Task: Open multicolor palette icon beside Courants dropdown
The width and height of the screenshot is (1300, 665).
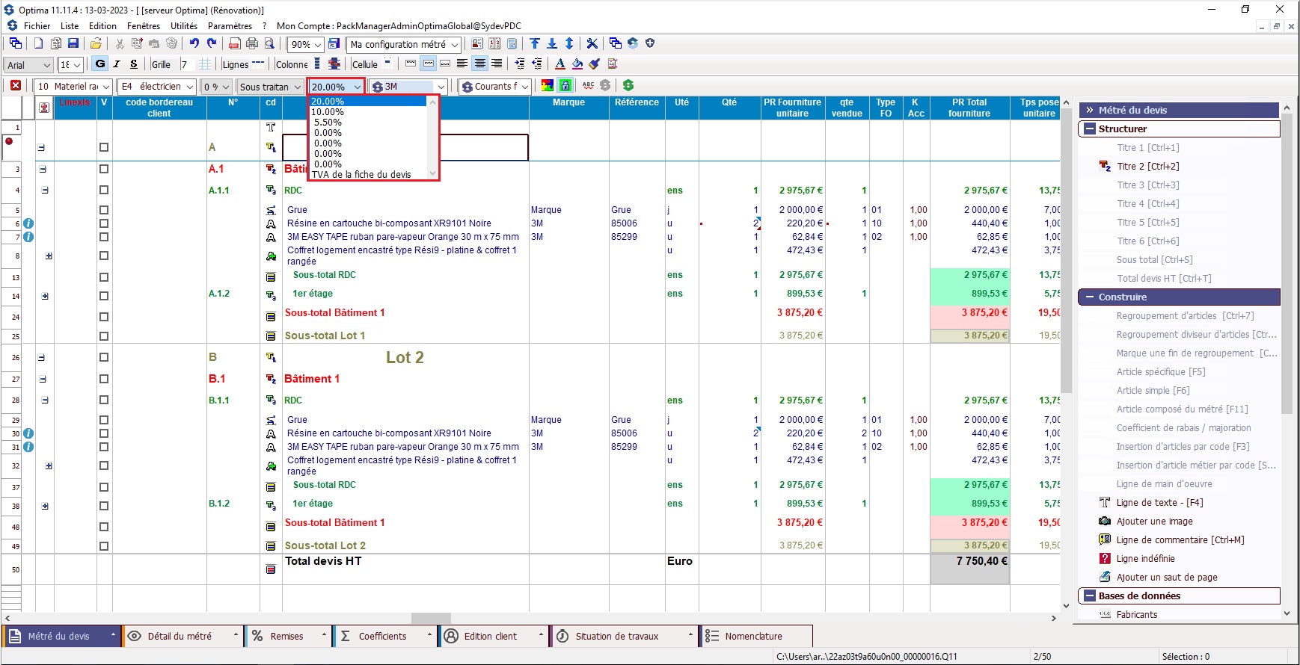Action: (x=548, y=86)
